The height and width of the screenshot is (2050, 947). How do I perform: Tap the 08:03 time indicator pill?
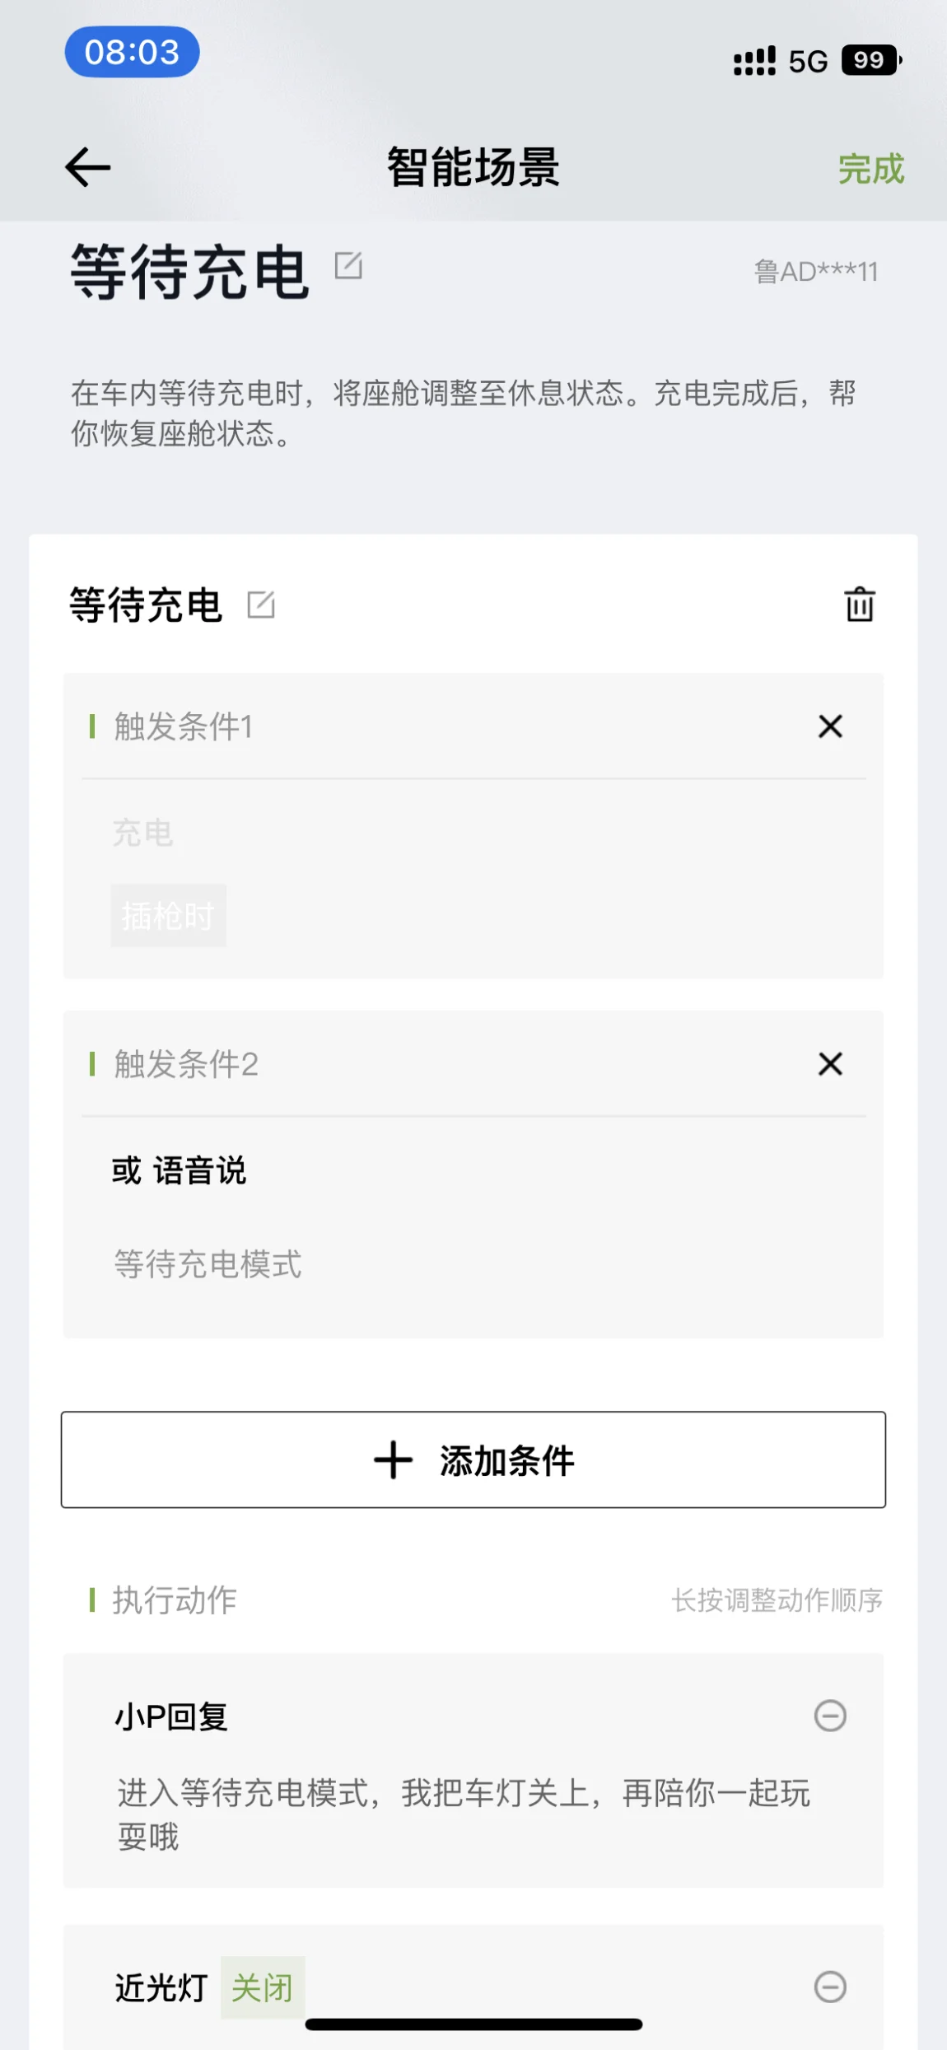point(132,52)
